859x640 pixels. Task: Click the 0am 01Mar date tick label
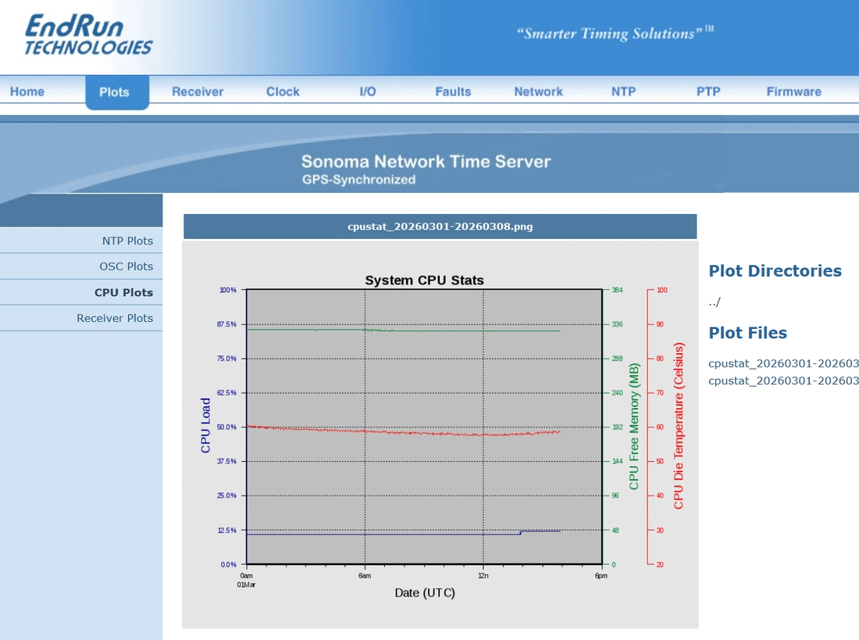pyautogui.click(x=247, y=581)
